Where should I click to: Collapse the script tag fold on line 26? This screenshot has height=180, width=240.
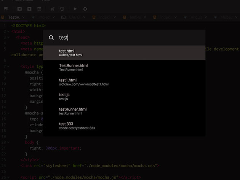8,178
